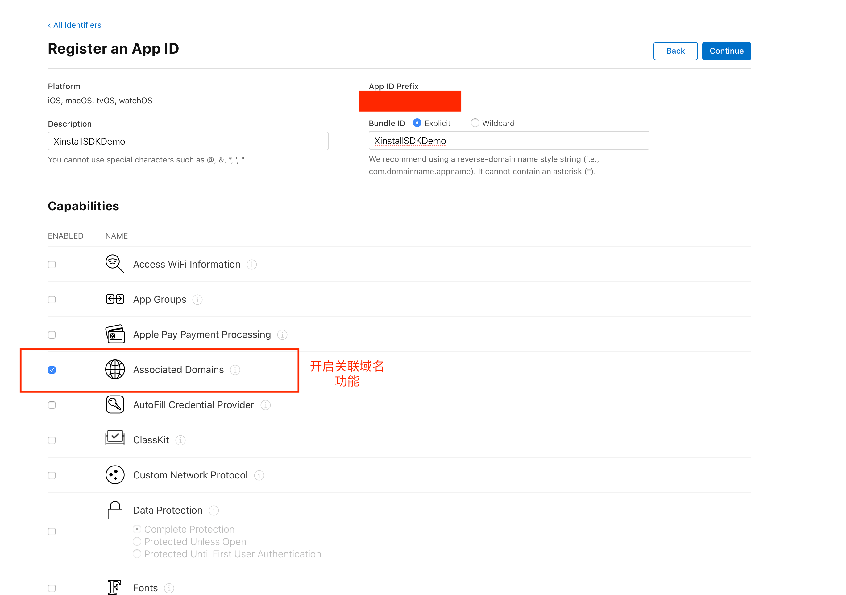The height and width of the screenshot is (595, 846).
Task: Enable the Access WiFi Information checkbox
Action: pos(52,264)
